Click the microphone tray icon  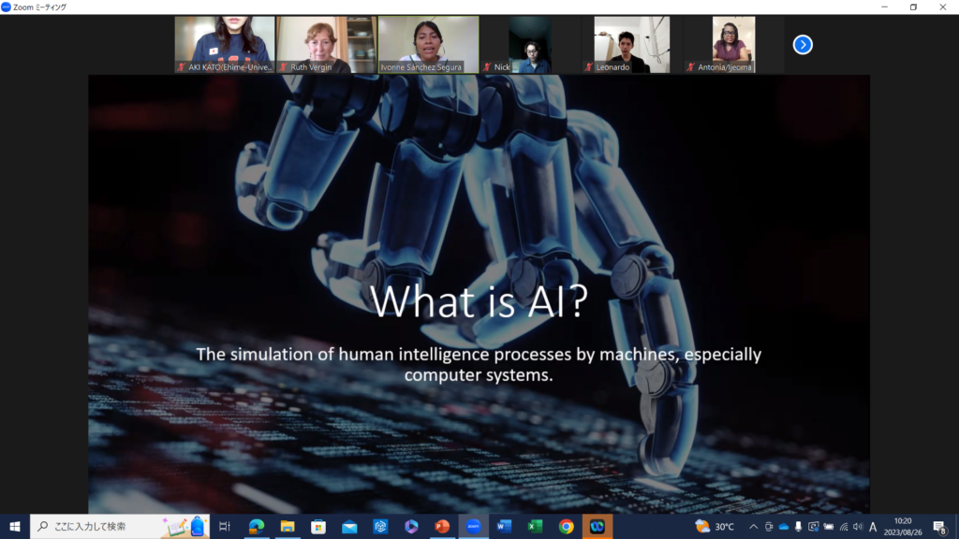click(x=798, y=526)
